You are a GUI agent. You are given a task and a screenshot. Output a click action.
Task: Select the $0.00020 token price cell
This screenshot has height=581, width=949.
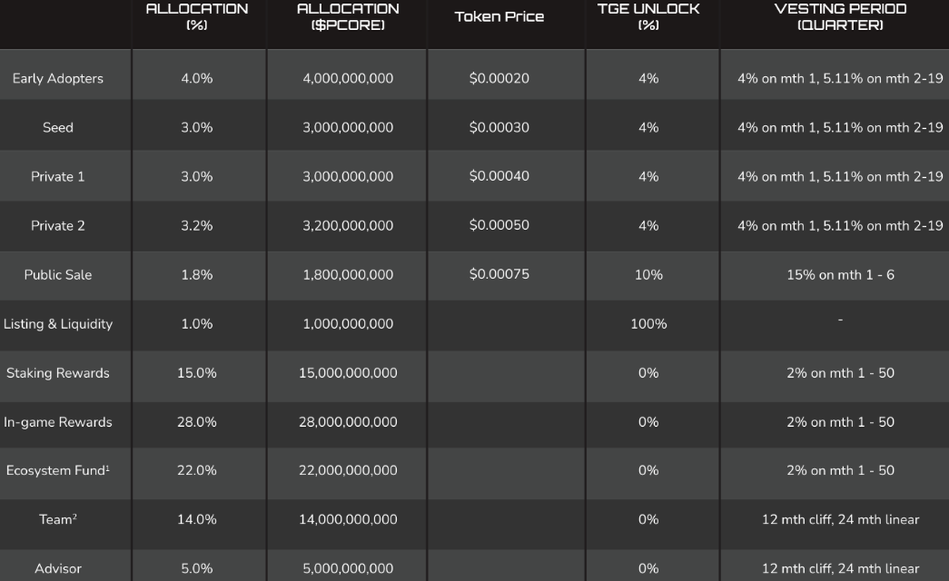pyautogui.click(x=499, y=78)
